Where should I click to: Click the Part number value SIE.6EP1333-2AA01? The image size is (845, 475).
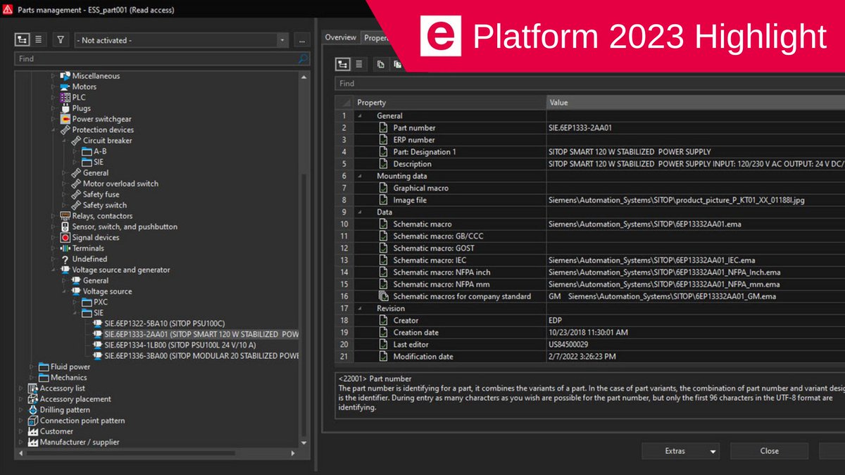point(581,128)
